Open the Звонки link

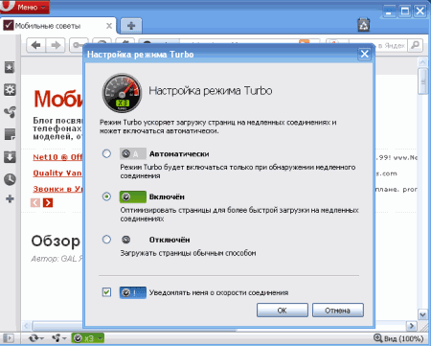point(57,189)
